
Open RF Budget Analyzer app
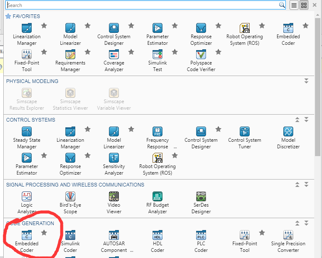[158, 203]
